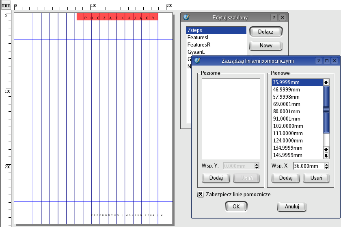341x227 pixels.
Task: Select 102.0000mm vertical guide entry
Action: [x=297, y=126]
